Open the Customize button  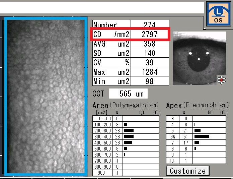click(x=188, y=171)
